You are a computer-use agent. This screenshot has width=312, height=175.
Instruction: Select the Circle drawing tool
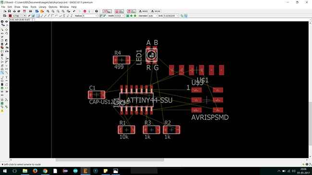[2, 81]
